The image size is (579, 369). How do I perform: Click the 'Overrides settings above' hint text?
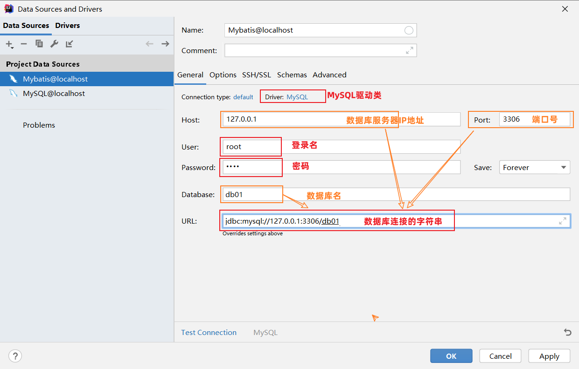pyautogui.click(x=252, y=233)
